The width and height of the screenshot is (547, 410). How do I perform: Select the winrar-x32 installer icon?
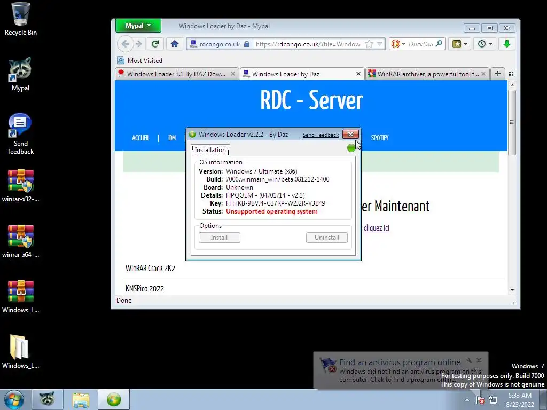point(21,186)
